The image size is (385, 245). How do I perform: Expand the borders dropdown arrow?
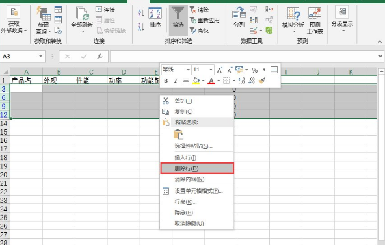(233, 81)
